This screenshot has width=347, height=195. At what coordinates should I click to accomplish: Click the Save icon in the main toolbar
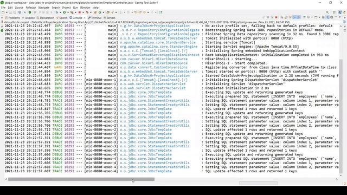click(10, 12)
